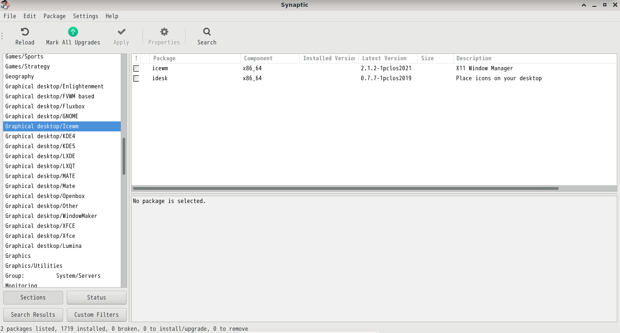Click the No package is selected text
The width and height of the screenshot is (620, 333).
(x=169, y=201)
